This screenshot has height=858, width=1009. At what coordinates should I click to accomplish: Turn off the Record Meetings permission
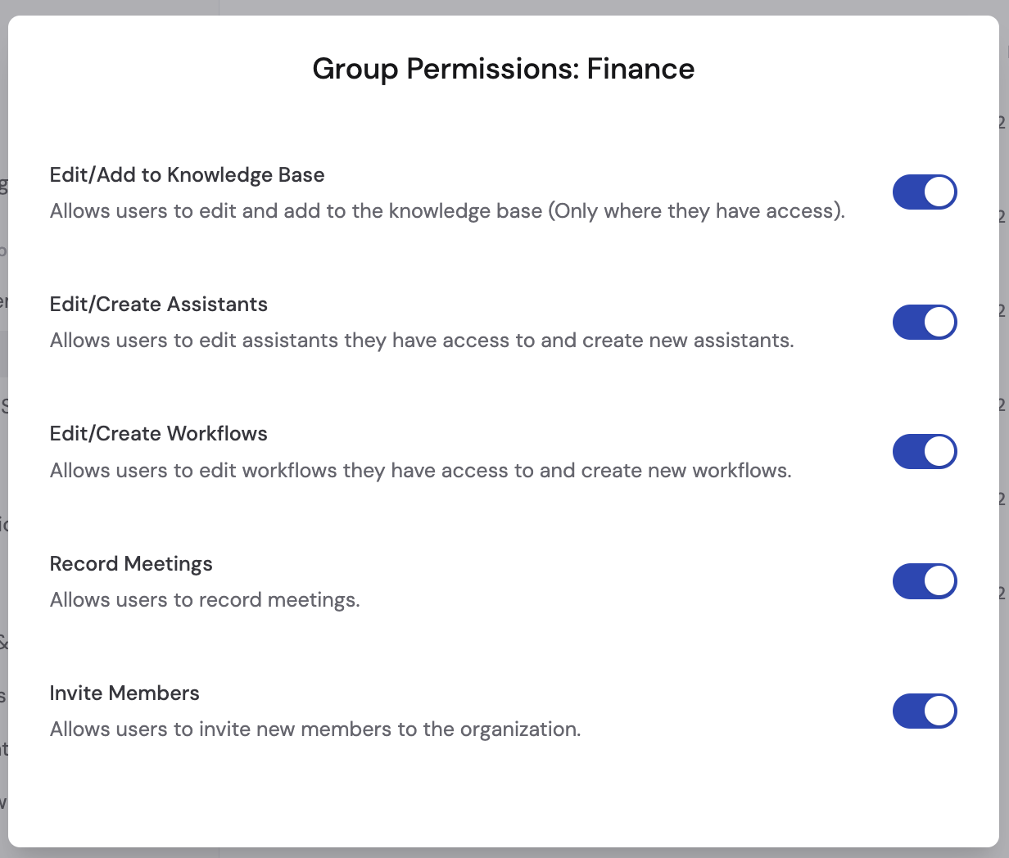pos(925,581)
